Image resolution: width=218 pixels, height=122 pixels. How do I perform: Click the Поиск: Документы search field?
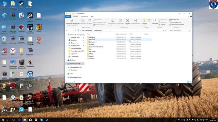click(x=179, y=30)
